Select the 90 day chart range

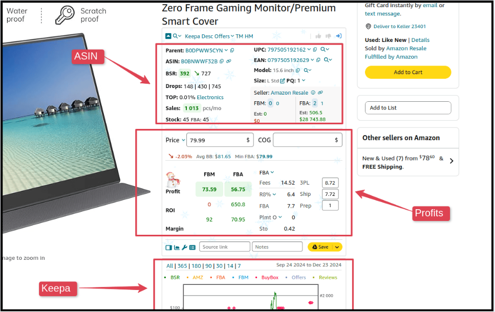208,266
